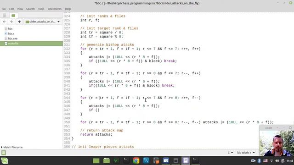
Task: Click the webcam video overlay window
Action: pos(277,143)
